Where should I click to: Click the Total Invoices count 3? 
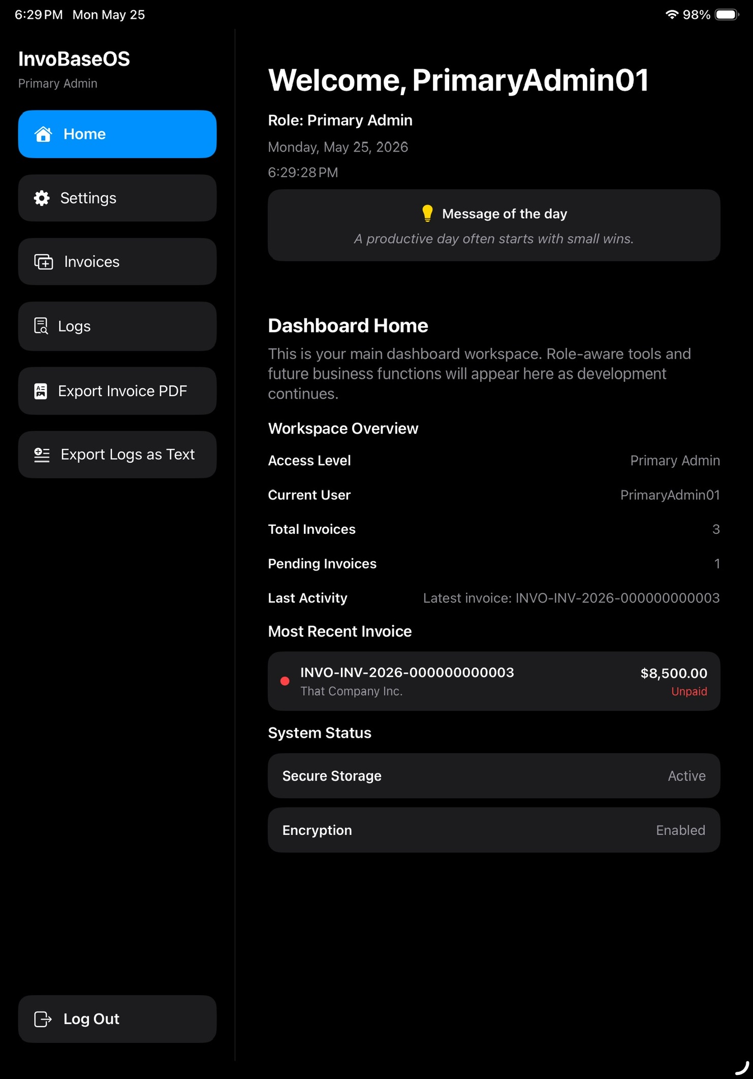tap(716, 529)
